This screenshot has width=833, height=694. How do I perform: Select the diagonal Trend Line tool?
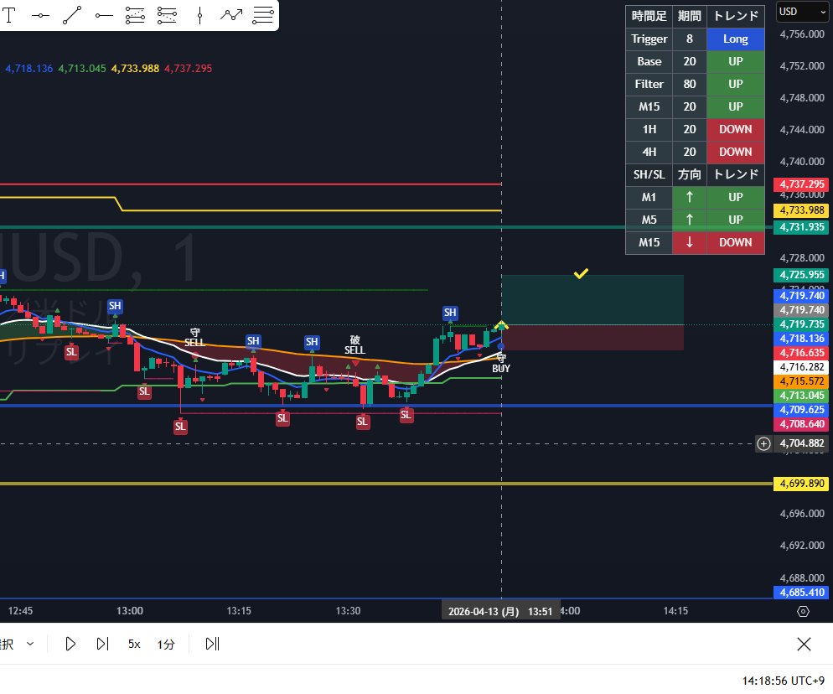point(72,15)
